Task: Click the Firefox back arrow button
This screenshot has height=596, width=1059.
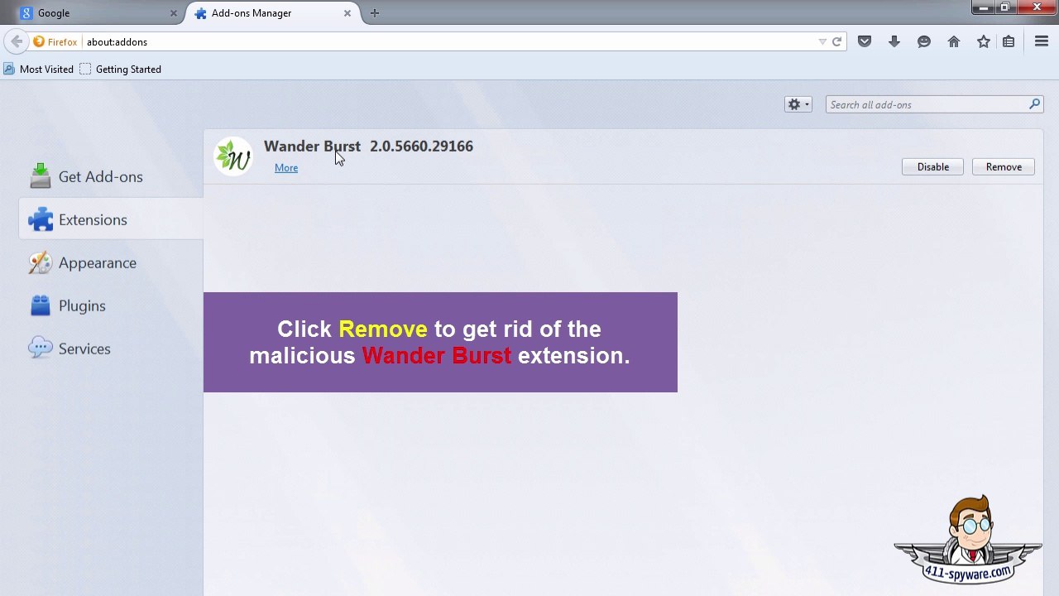Action: tap(17, 41)
